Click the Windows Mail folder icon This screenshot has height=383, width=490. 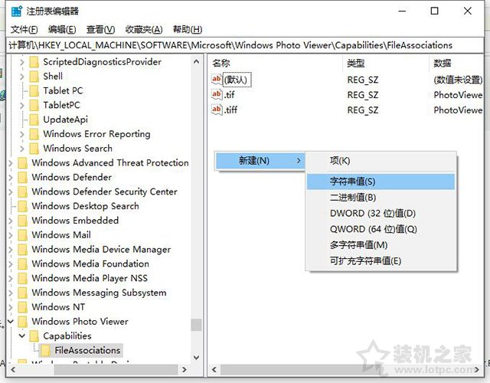[x=22, y=235]
